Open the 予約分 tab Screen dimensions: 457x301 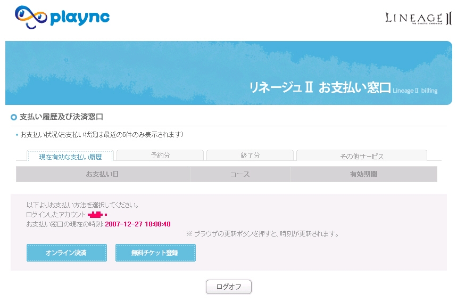[160, 156]
